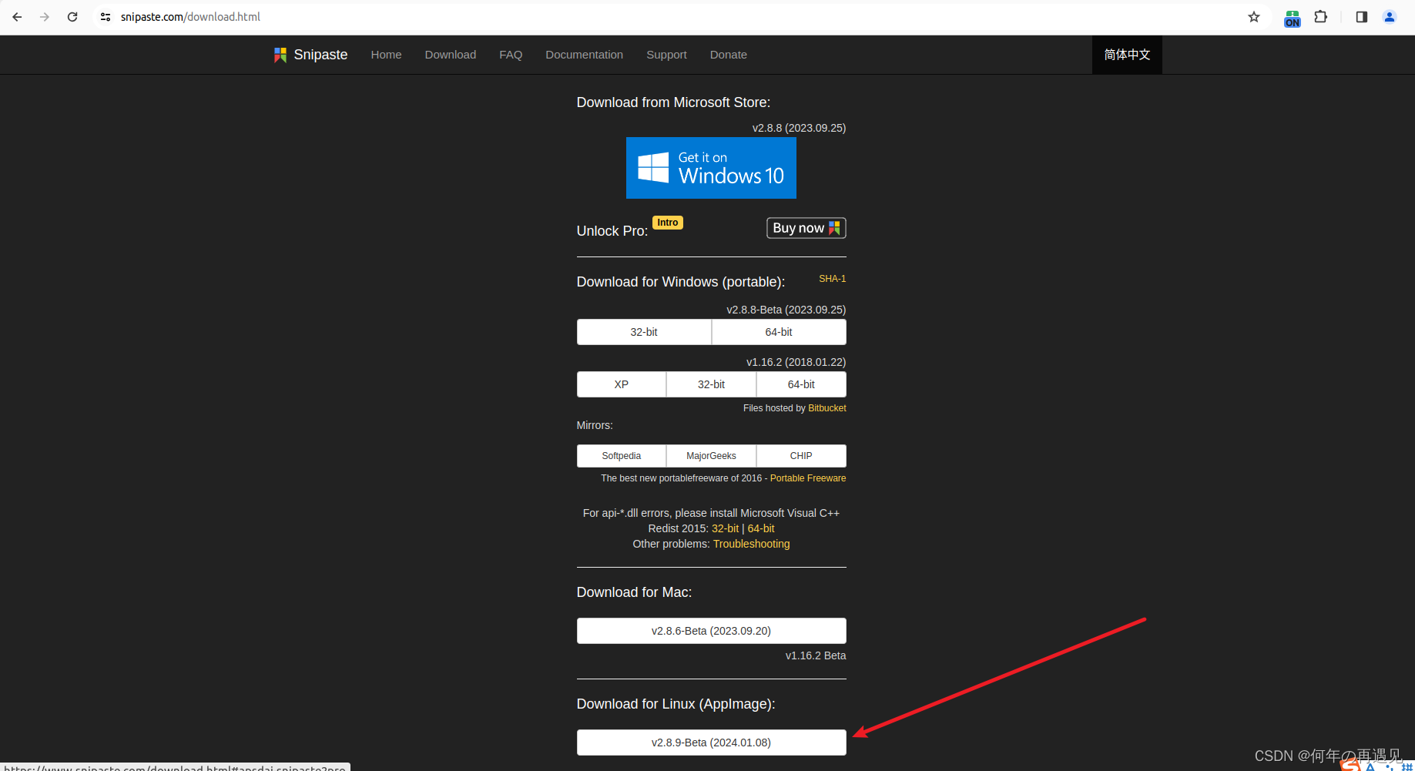Open the Donate nav item
This screenshot has width=1415, height=771.
pyautogui.click(x=729, y=55)
